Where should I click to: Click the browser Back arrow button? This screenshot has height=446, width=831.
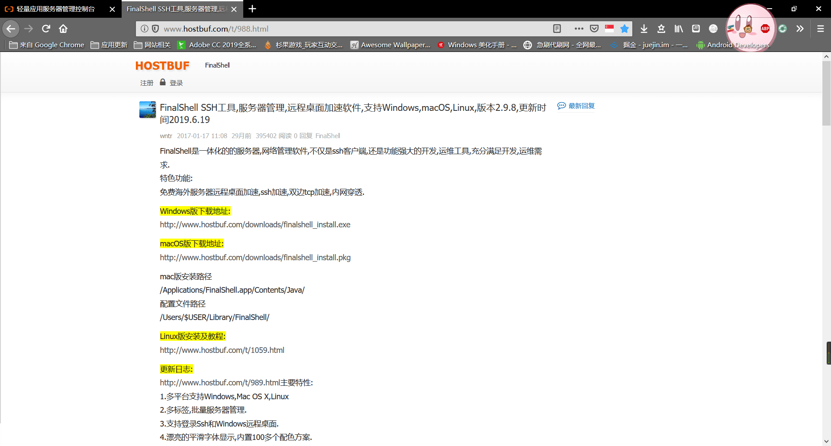click(x=11, y=29)
